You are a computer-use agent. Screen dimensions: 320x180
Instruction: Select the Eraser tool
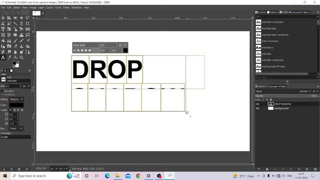[x=15, y=46]
